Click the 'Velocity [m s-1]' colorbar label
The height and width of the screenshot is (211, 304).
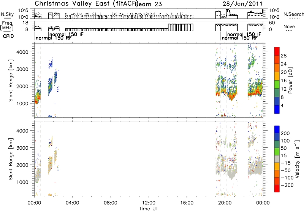point(297,159)
